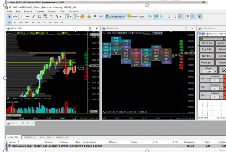This screenshot has width=226, height=152.
Task: Switch chart to line chart mode
Action: 162,17
